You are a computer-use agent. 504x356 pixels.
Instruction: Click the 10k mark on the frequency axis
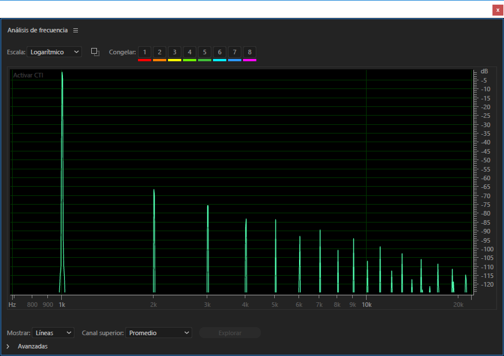click(367, 304)
